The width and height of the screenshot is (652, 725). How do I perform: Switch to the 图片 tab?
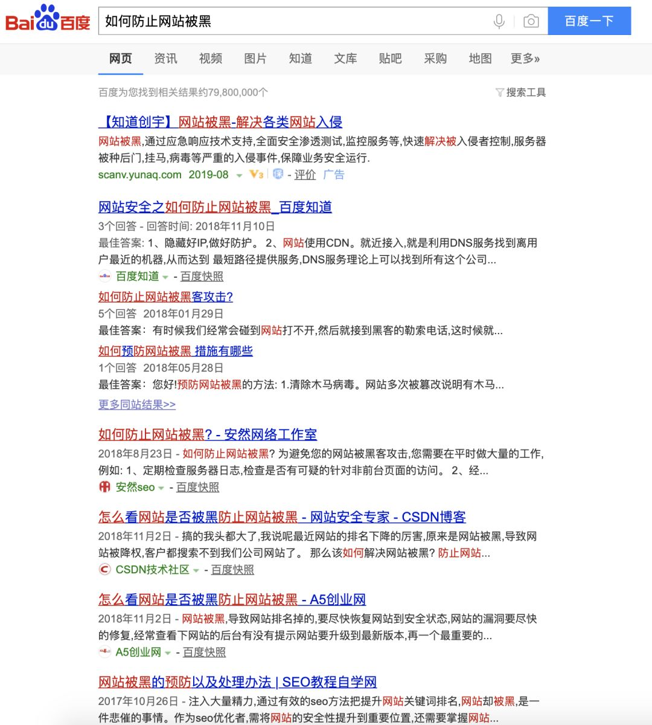pos(255,59)
